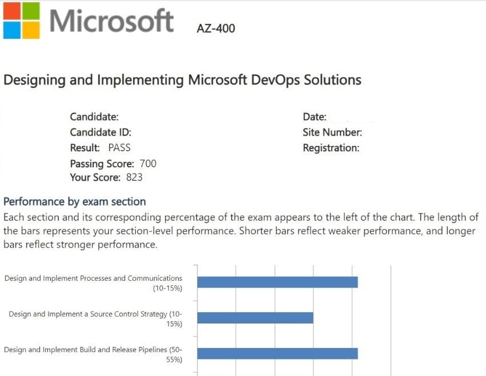Click the yellow square of the Microsoft logo
This screenshot has width=486, height=376.
31,30
